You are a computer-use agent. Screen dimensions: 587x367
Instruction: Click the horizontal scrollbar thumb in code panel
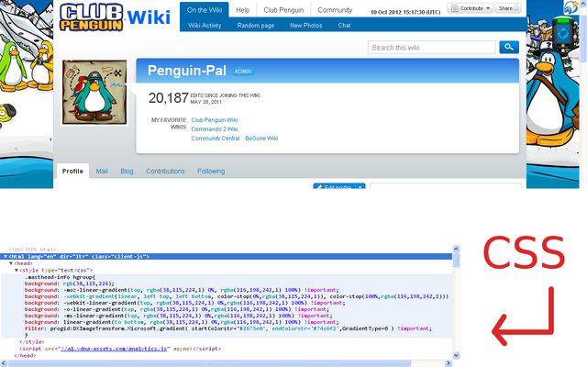click(x=210, y=363)
